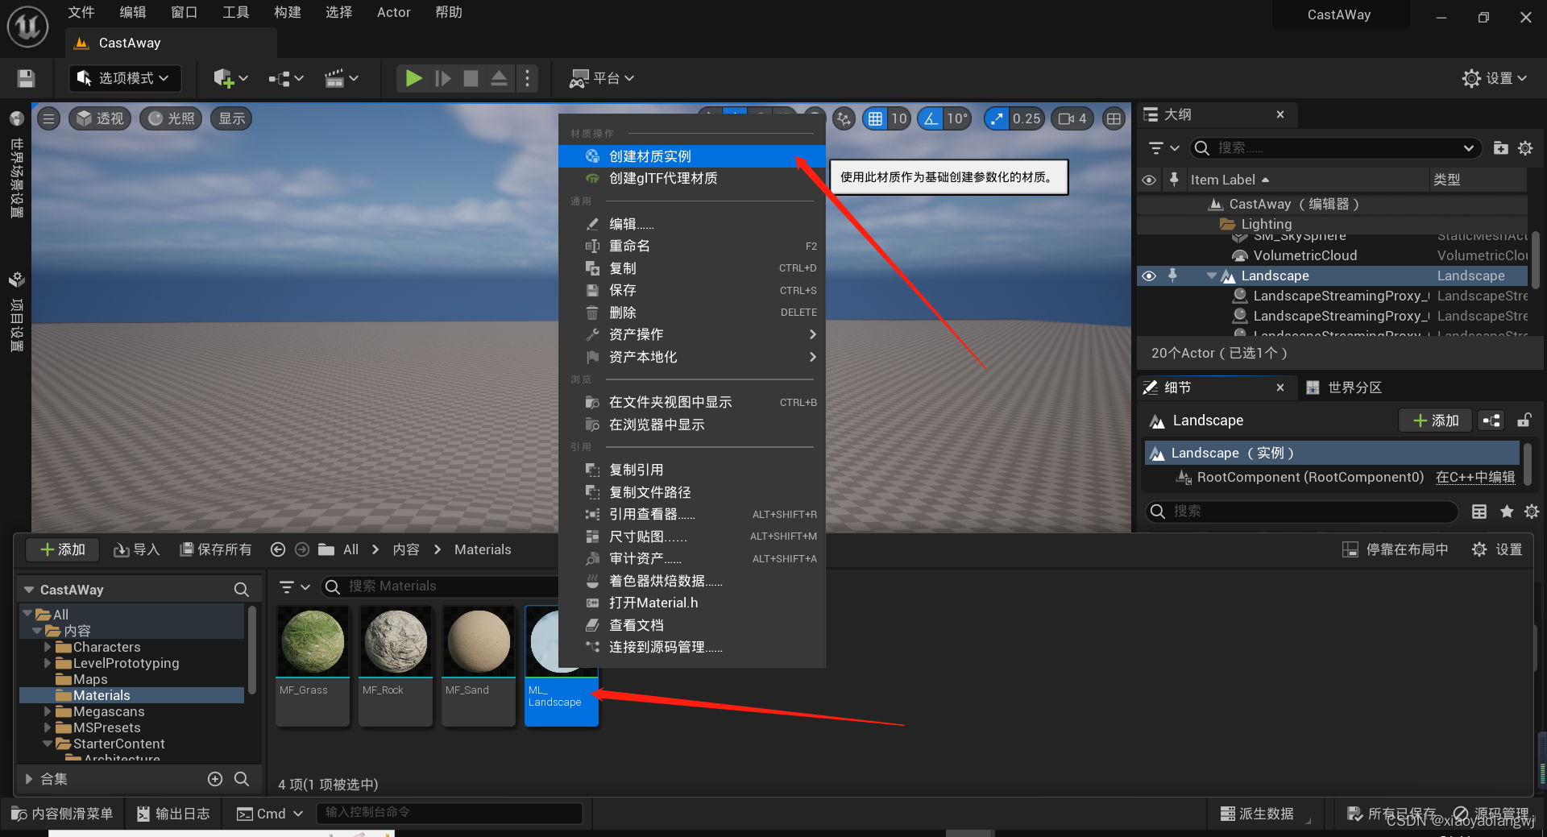This screenshot has height=837, width=1547.
Task: Select VolumetricCloud in outliner
Action: (1304, 255)
